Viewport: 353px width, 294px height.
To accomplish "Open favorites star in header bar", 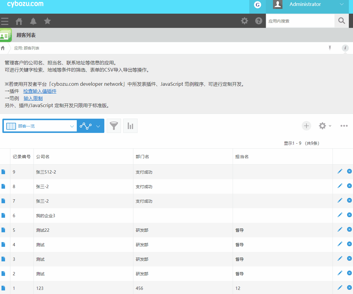I will 47,21.
